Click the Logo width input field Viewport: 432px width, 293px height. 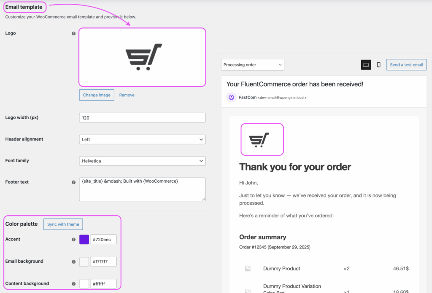tap(142, 118)
